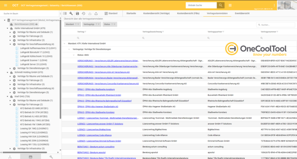
Task: Click the download icon in toolbar
Action: click(90, 14)
